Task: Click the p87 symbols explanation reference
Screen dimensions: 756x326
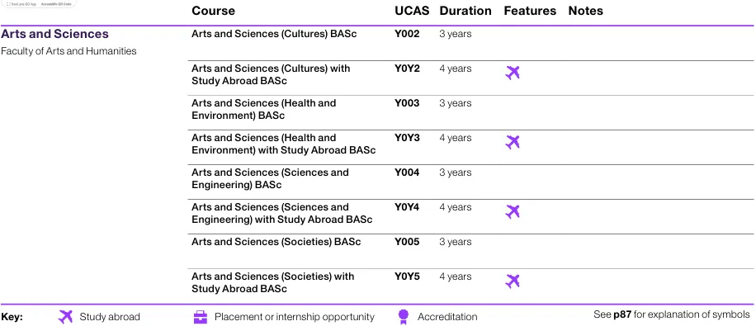Action: click(622, 315)
